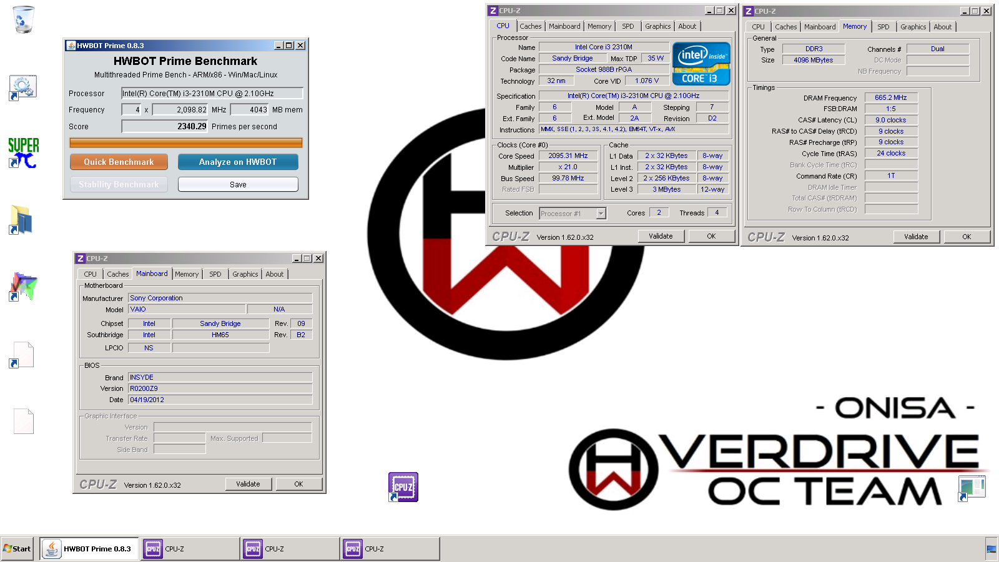999x562 pixels.
Task: Click the Z icon in CPU tab window title bar
Action: pos(493,11)
